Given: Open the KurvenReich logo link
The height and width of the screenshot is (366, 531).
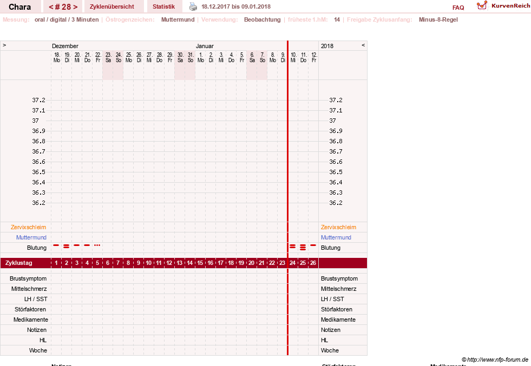Looking at the screenshot, I should point(503,6).
